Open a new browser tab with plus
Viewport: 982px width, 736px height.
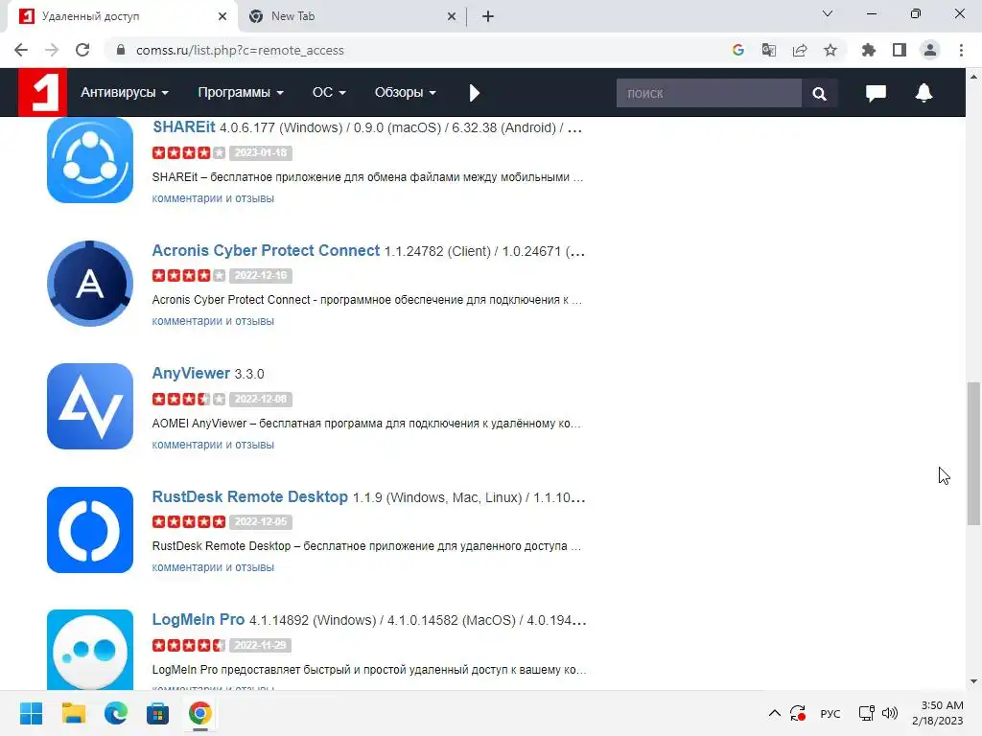(x=488, y=16)
